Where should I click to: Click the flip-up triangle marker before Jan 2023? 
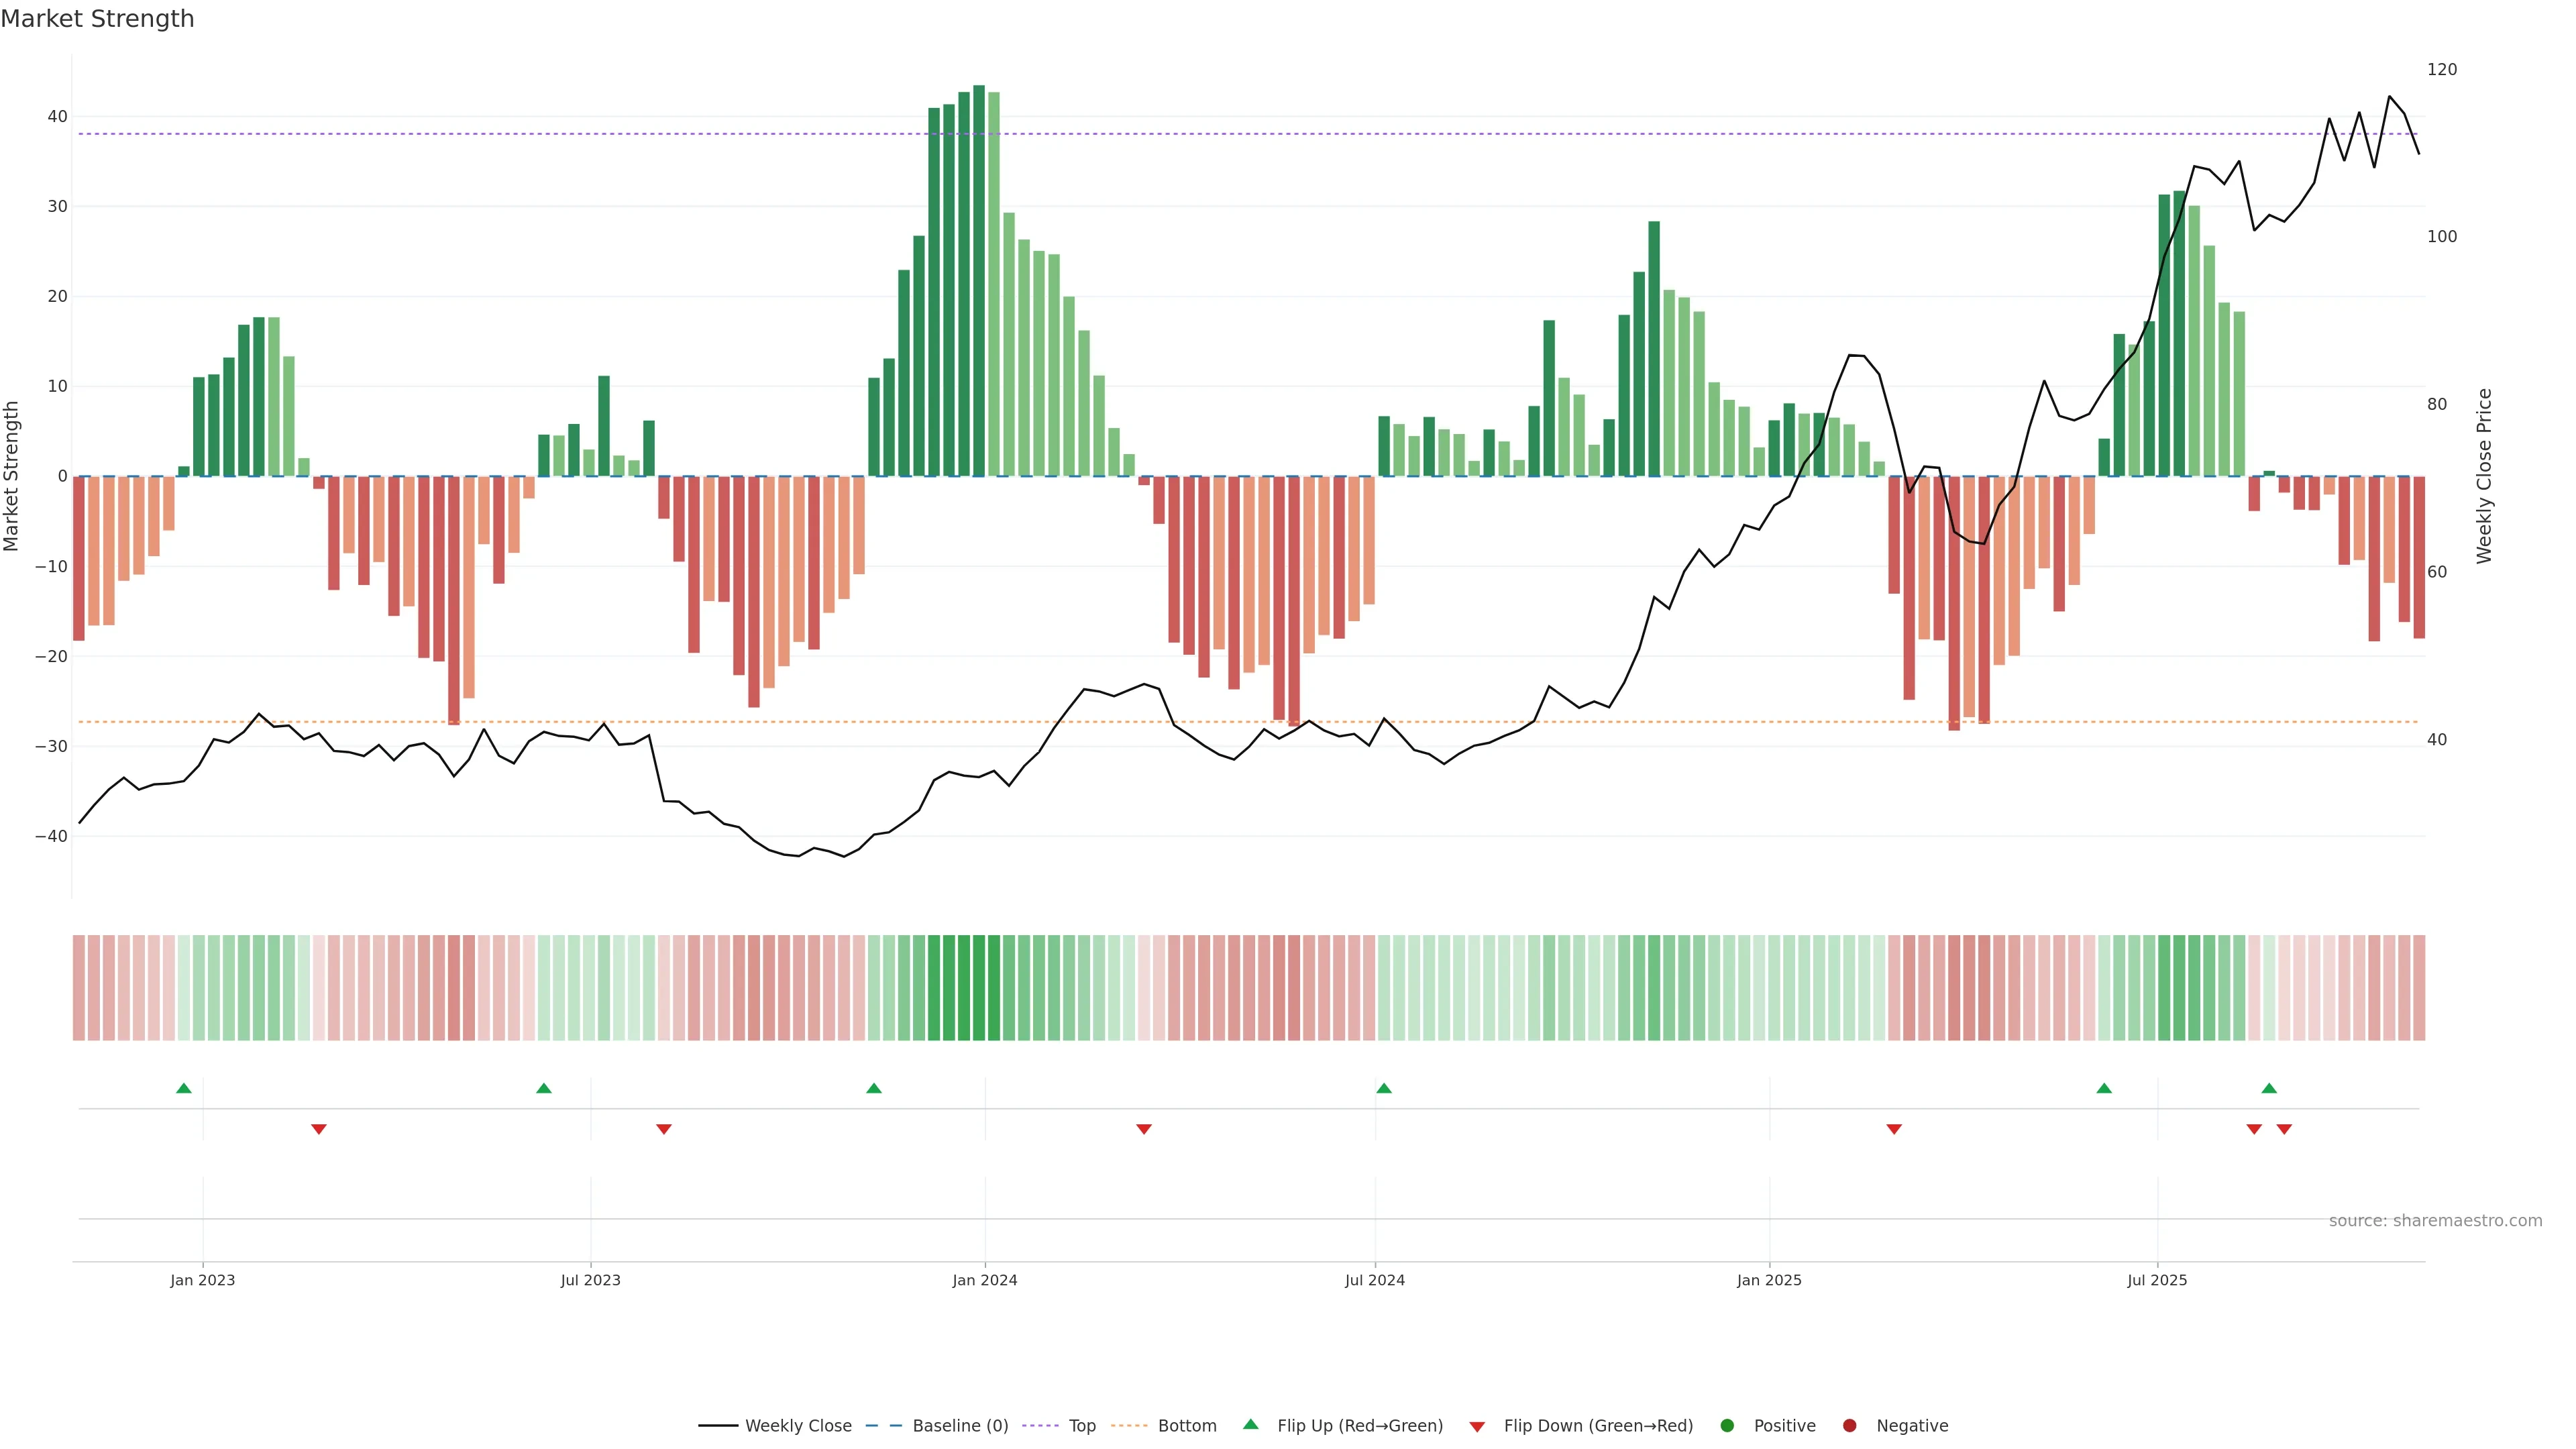click(184, 1088)
